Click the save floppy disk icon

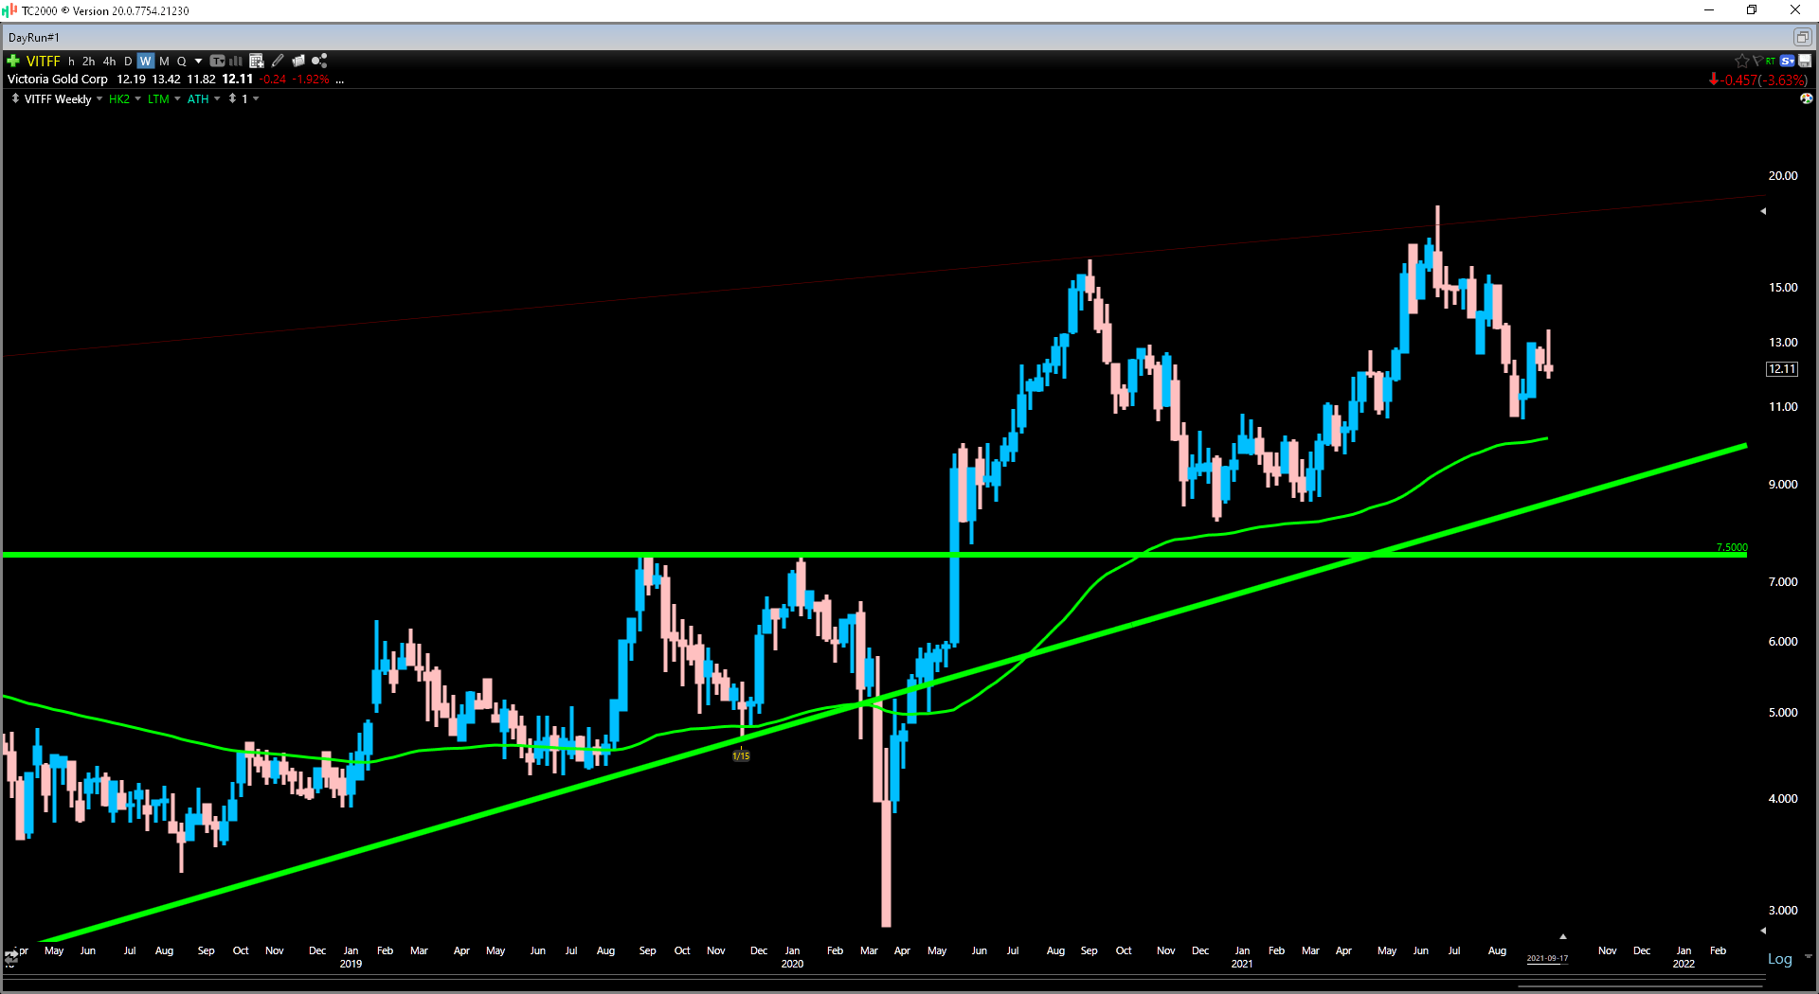1805,61
